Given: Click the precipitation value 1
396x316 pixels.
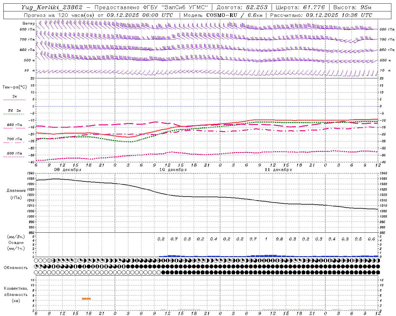Looking at the screenshot, I should click(x=266, y=239).
